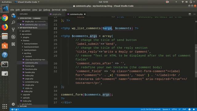Viewport: 197px width, 111px height.
Task: Open the Debug view (bug icon)
Action: pos(13,37)
